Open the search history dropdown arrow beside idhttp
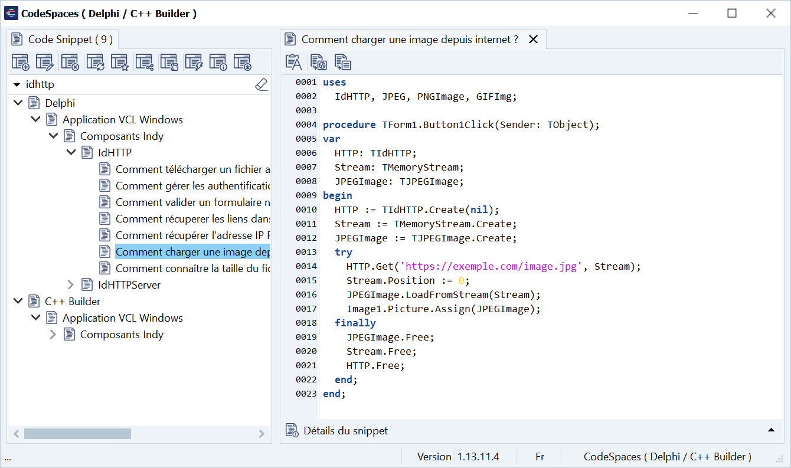 [17, 85]
